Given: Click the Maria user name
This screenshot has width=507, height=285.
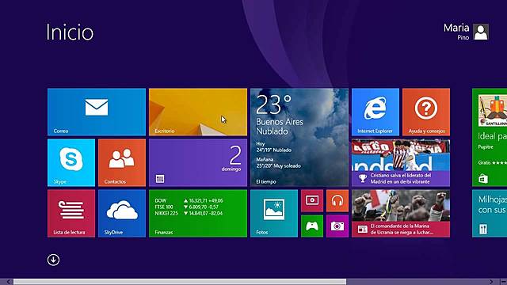Looking at the screenshot, I should pos(456,28).
